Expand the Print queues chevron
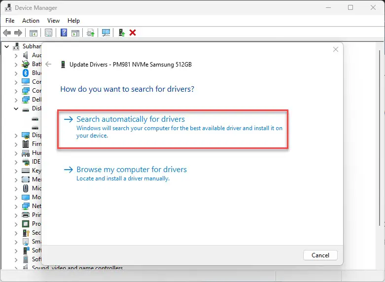This screenshot has height=282, width=385. point(16,215)
